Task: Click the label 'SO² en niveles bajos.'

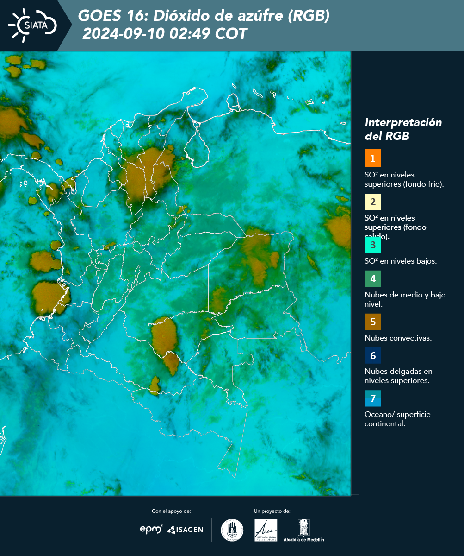Action: (x=401, y=261)
